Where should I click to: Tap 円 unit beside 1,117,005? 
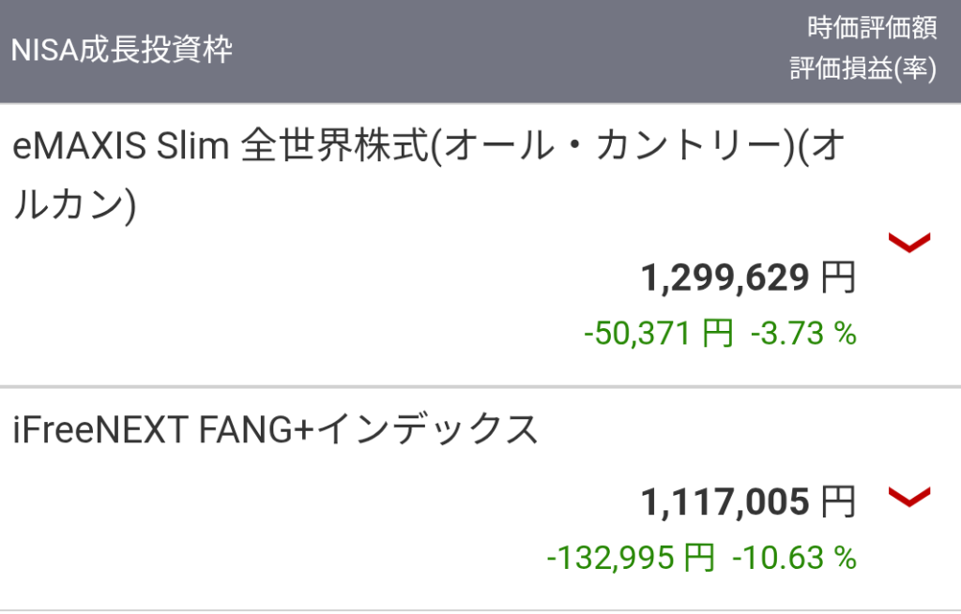click(x=838, y=502)
